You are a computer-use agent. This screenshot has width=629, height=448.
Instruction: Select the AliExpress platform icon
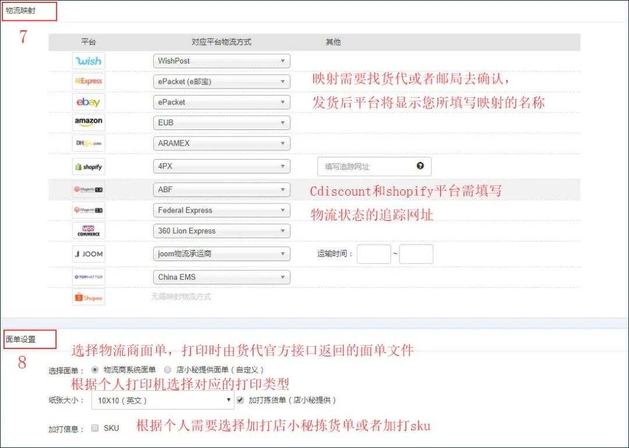point(89,81)
